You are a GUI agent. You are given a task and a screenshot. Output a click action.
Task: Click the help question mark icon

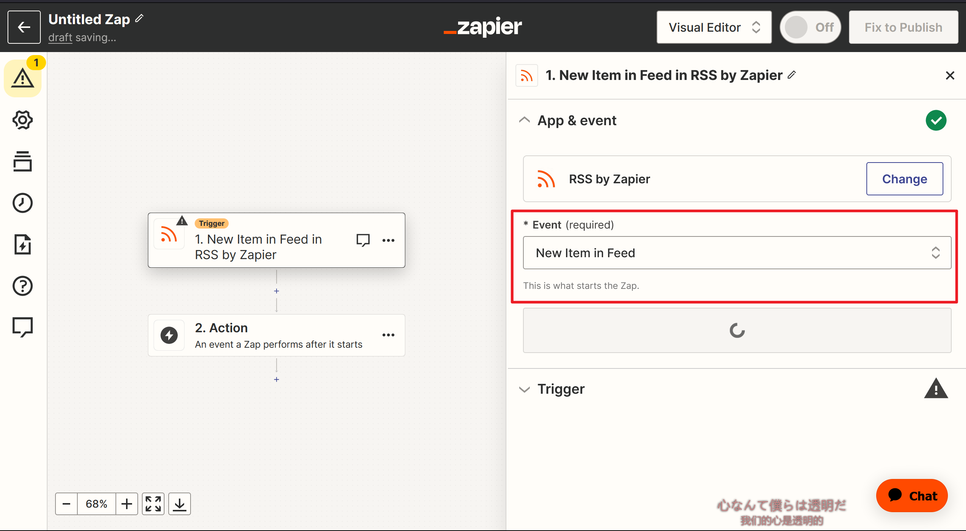23,286
